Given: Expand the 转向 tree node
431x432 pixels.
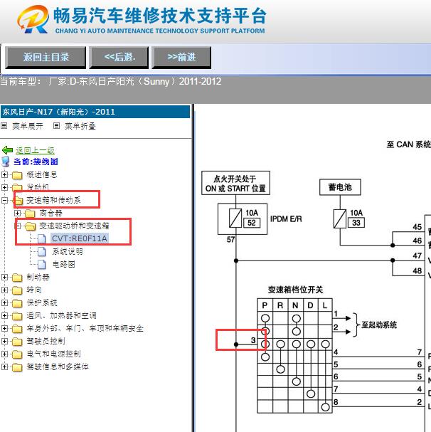Looking at the screenshot, I should (x=4, y=290).
